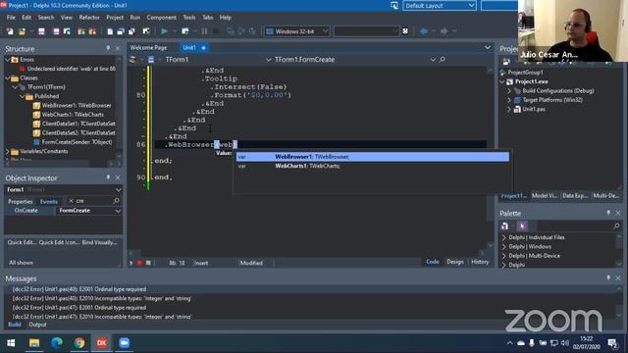Screen dimensions: 628x353
Task: Click the green Run button in toolbar
Action: [x=164, y=31]
